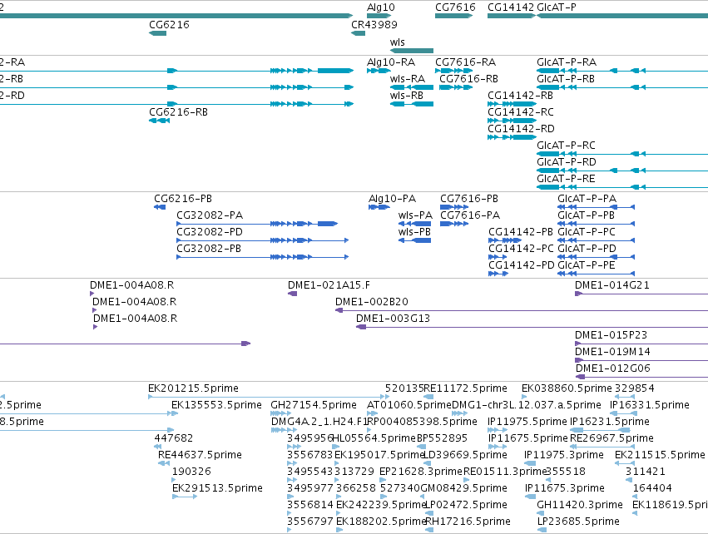Select feature 329854

[635, 388]
